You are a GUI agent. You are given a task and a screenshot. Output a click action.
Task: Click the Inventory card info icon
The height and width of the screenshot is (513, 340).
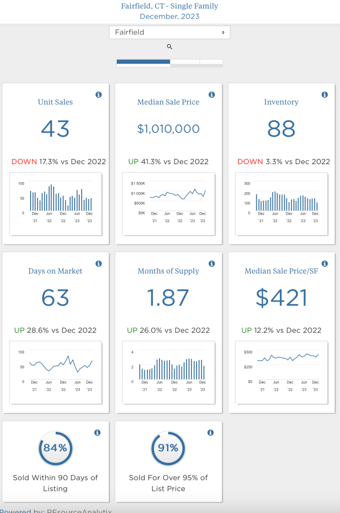[x=324, y=95]
